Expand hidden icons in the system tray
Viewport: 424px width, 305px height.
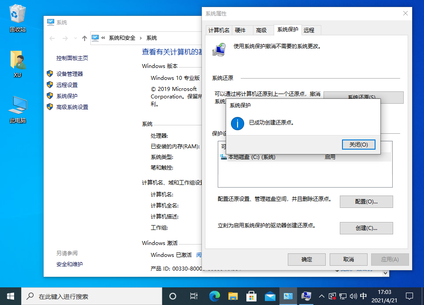322,296
